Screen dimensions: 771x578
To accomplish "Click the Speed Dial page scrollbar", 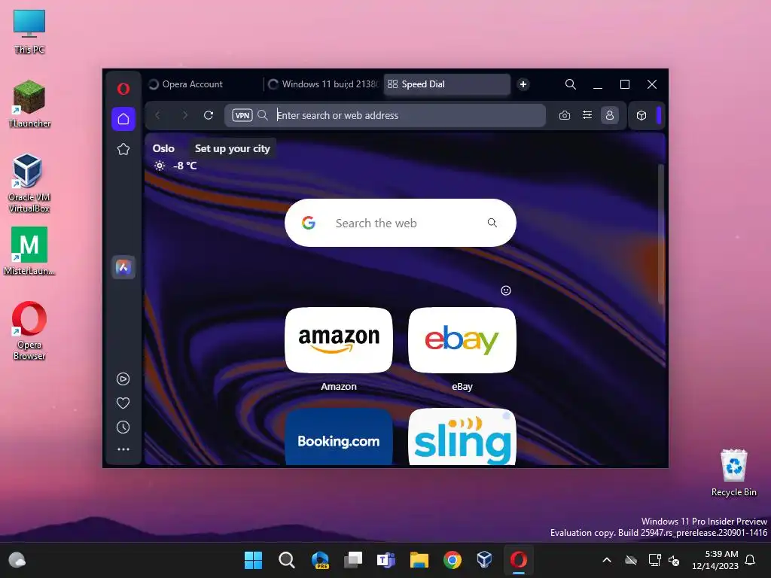I will point(661,235).
